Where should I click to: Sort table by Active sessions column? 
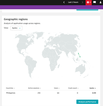pos(35,88)
